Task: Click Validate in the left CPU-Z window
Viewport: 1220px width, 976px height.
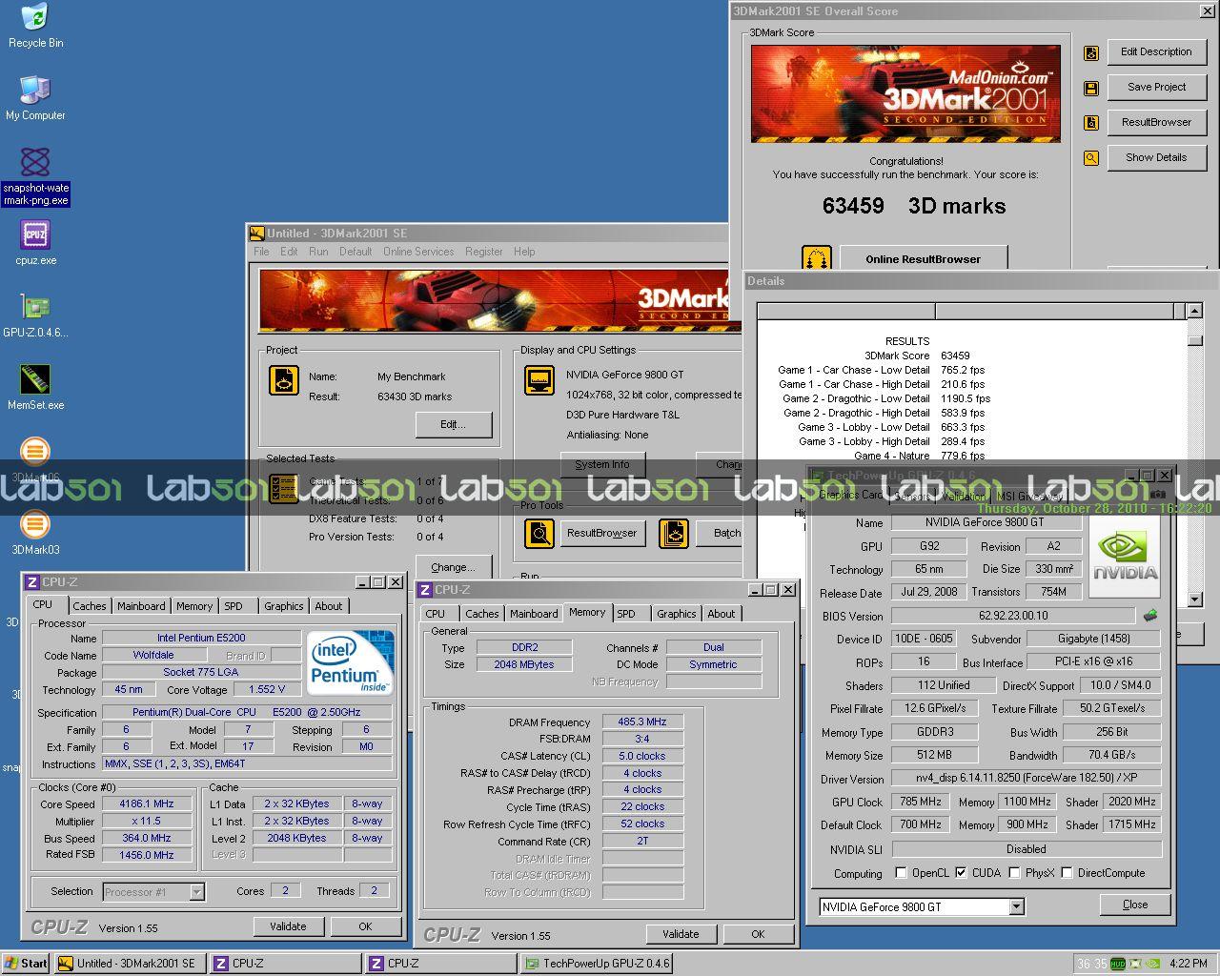Action: tap(288, 926)
